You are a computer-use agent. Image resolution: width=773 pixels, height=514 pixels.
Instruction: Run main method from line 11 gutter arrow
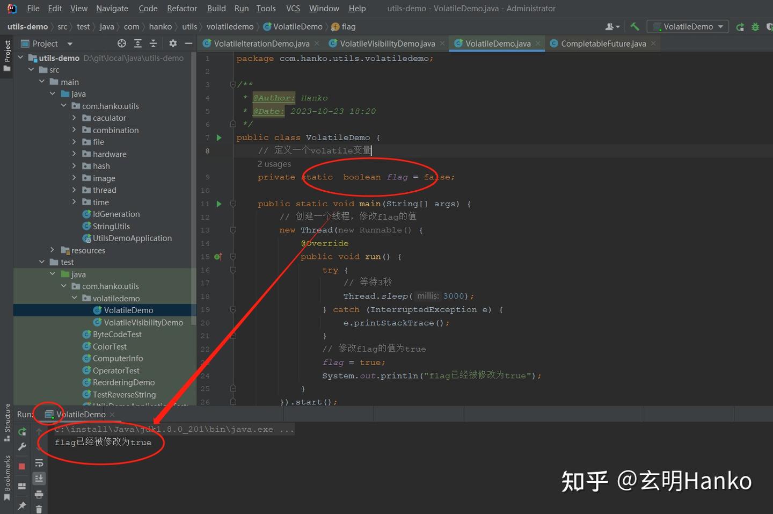click(218, 204)
